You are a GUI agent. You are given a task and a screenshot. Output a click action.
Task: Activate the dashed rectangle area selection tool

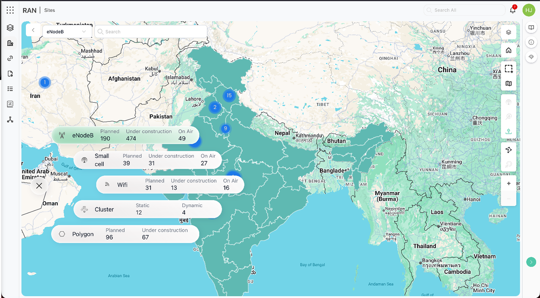[x=509, y=69]
